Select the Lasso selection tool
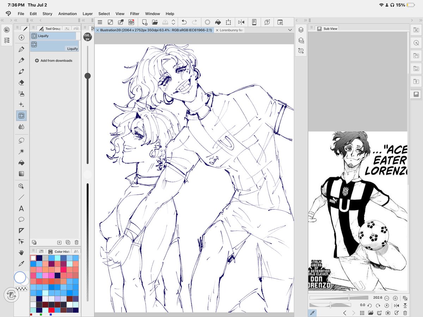Viewport: 423px width, 317px height. click(21, 141)
